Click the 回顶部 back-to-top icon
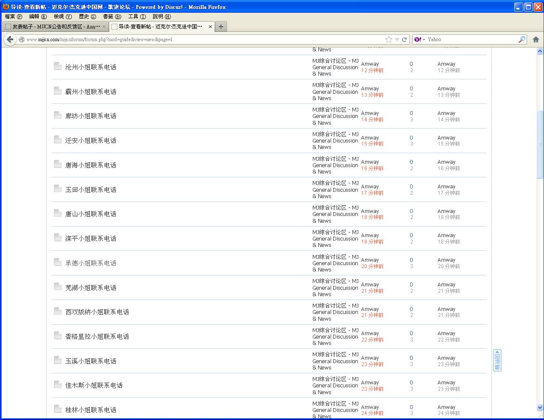Image resolution: width=544 pixels, height=420 pixels. tap(497, 360)
